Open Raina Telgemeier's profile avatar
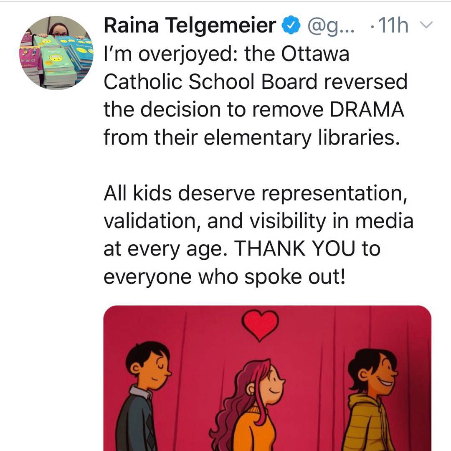This screenshot has height=451, width=451. click(56, 53)
